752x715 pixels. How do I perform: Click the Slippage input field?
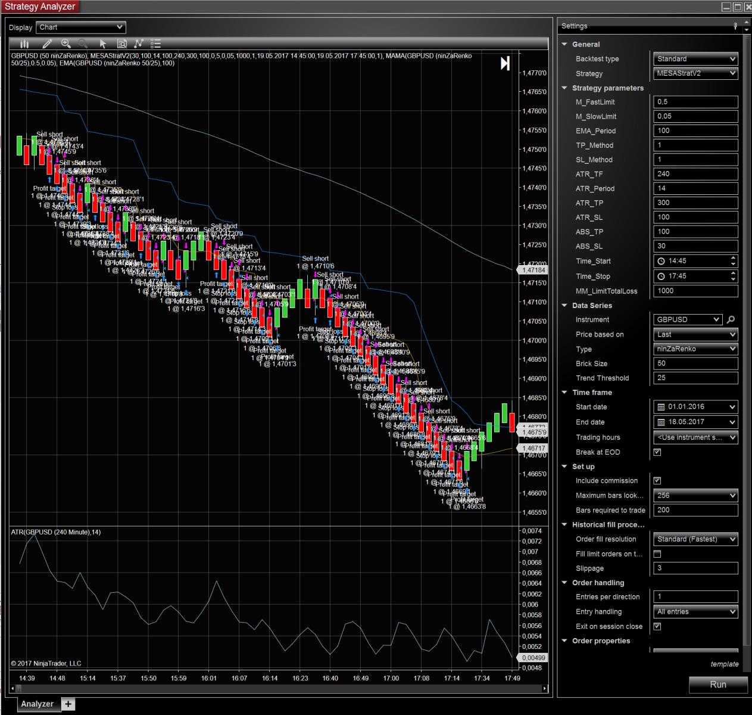[x=695, y=568]
